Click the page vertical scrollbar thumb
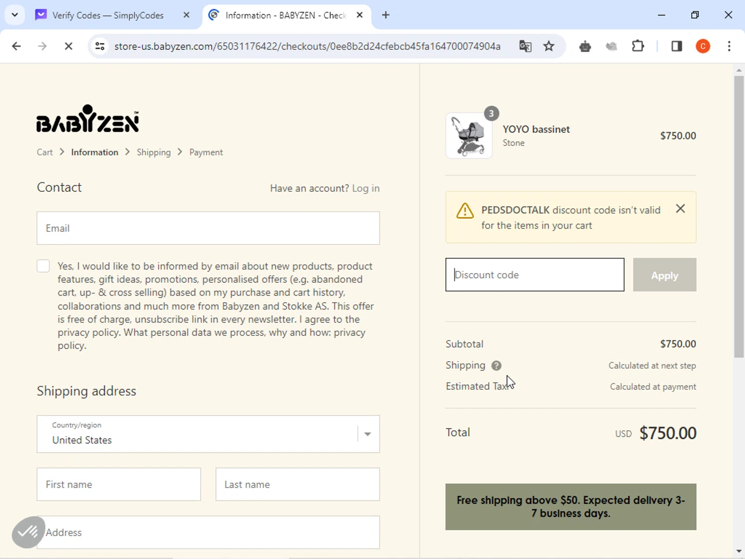The height and width of the screenshot is (559, 745). tap(739, 216)
